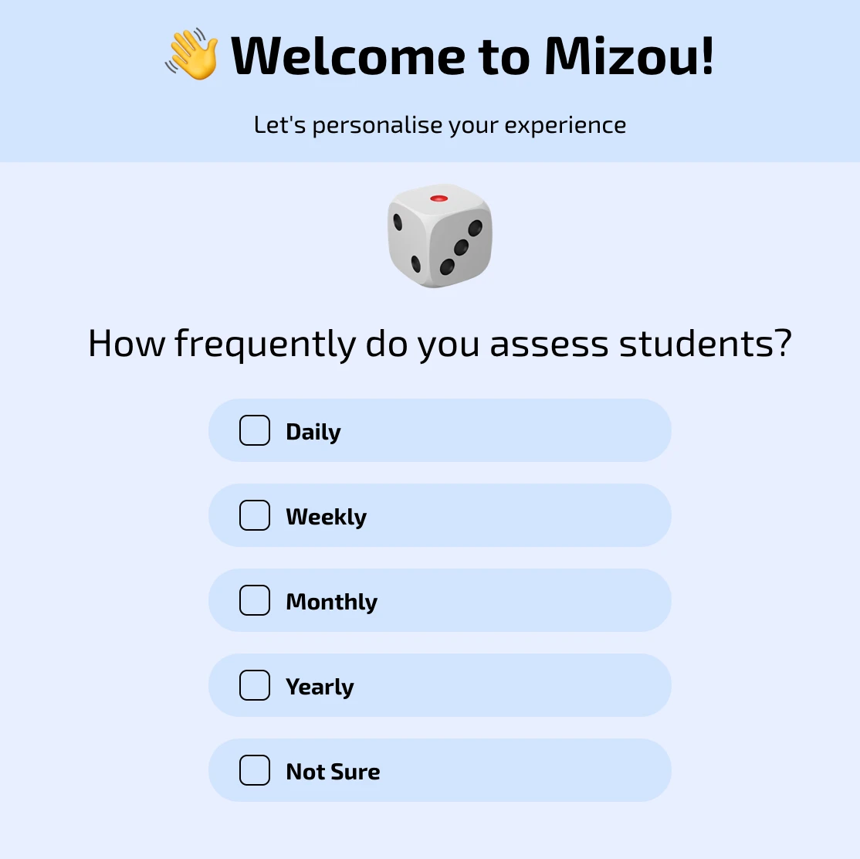Tick the Weekly checkbox
Image resolution: width=860 pixels, height=859 pixels.
255,515
